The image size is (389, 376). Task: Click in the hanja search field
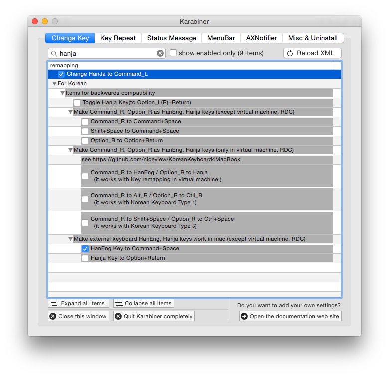107,53
